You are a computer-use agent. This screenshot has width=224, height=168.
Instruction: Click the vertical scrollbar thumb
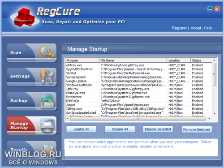point(214,74)
